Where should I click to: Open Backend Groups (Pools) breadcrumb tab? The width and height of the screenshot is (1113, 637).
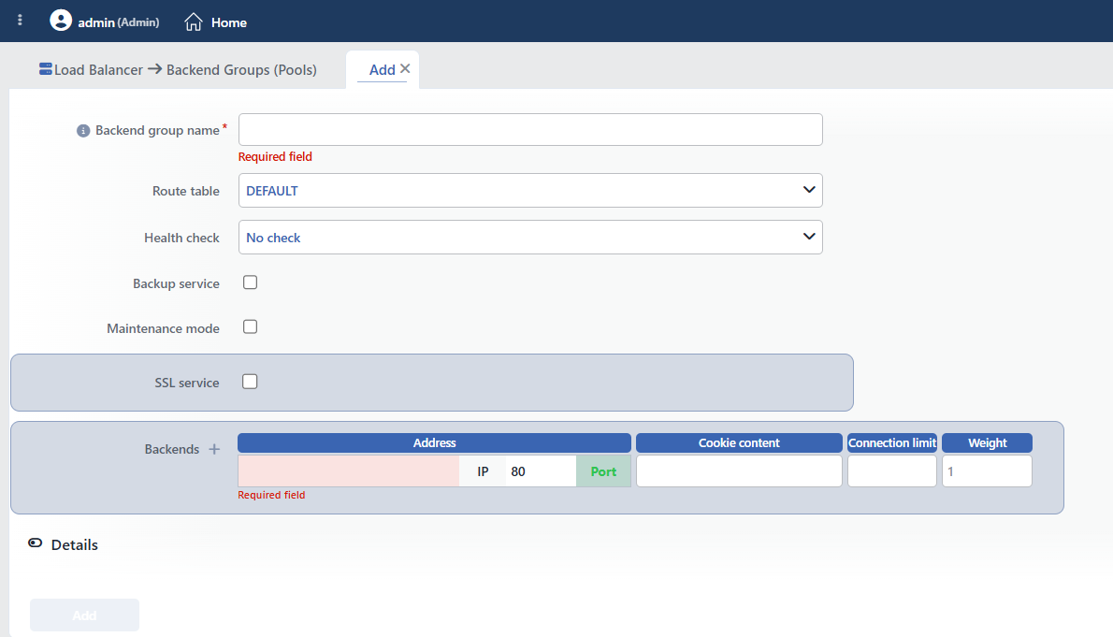(241, 69)
